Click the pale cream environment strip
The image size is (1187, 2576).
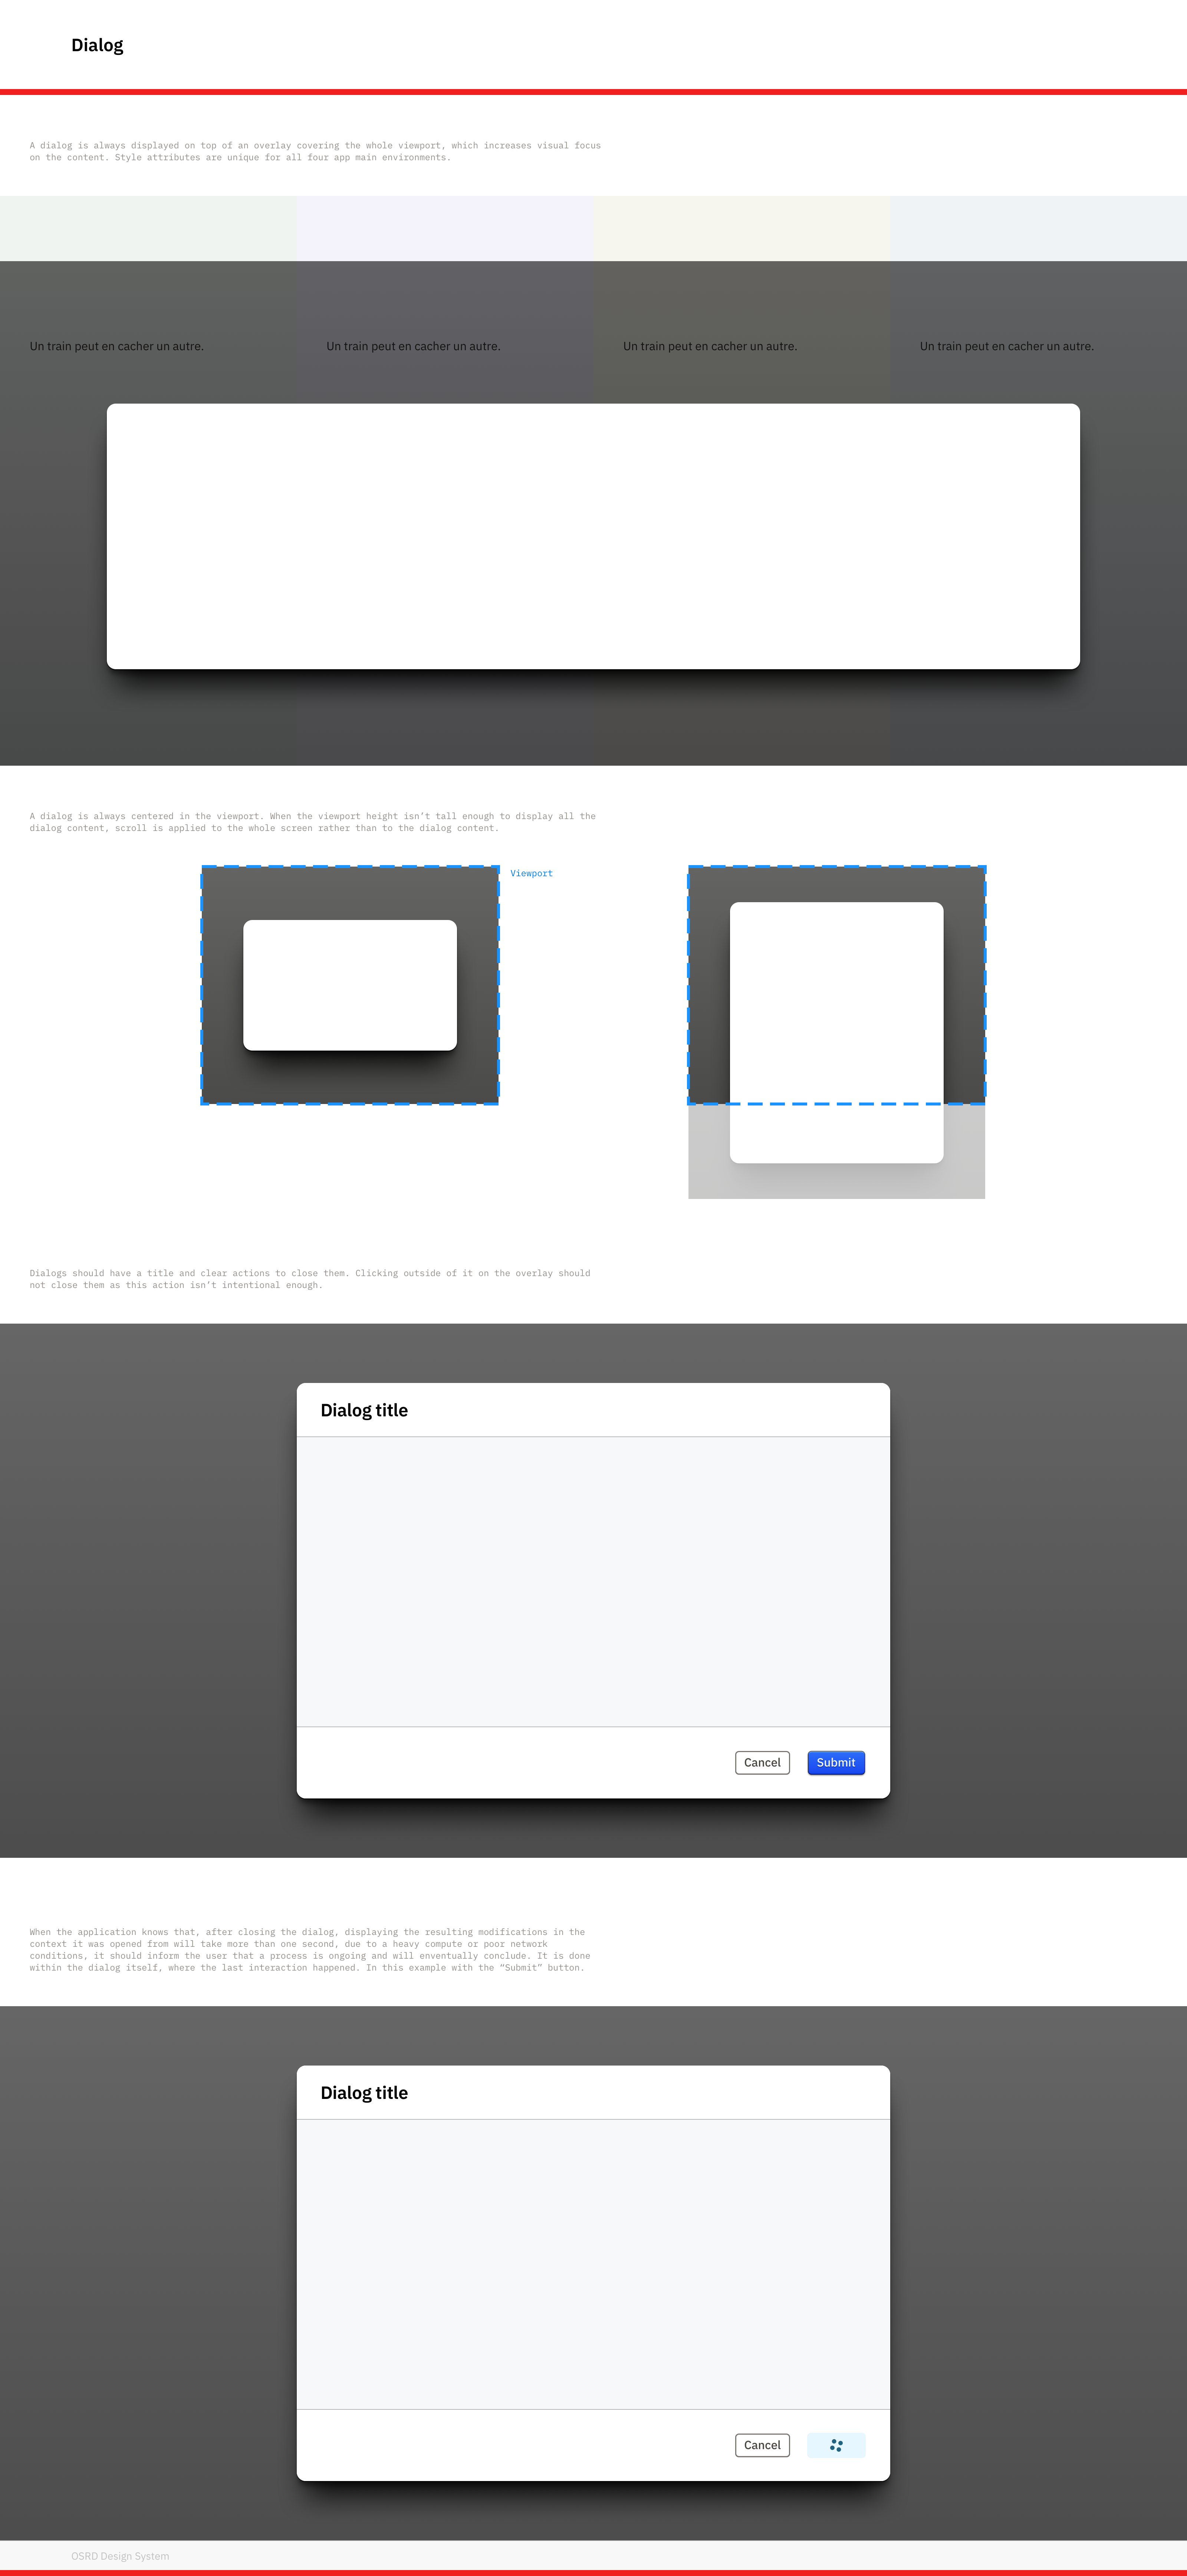pyautogui.click(x=741, y=228)
